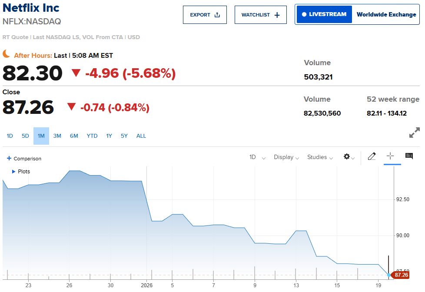Screen dimensions: 425x292
Task: Open the chart comments icon
Action: (409, 156)
